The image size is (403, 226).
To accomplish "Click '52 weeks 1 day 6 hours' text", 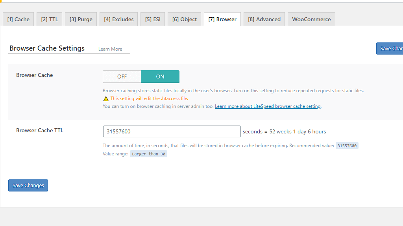I will click(298, 131).
